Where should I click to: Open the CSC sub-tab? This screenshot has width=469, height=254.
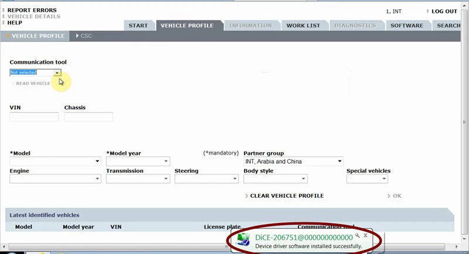click(x=84, y=36)
